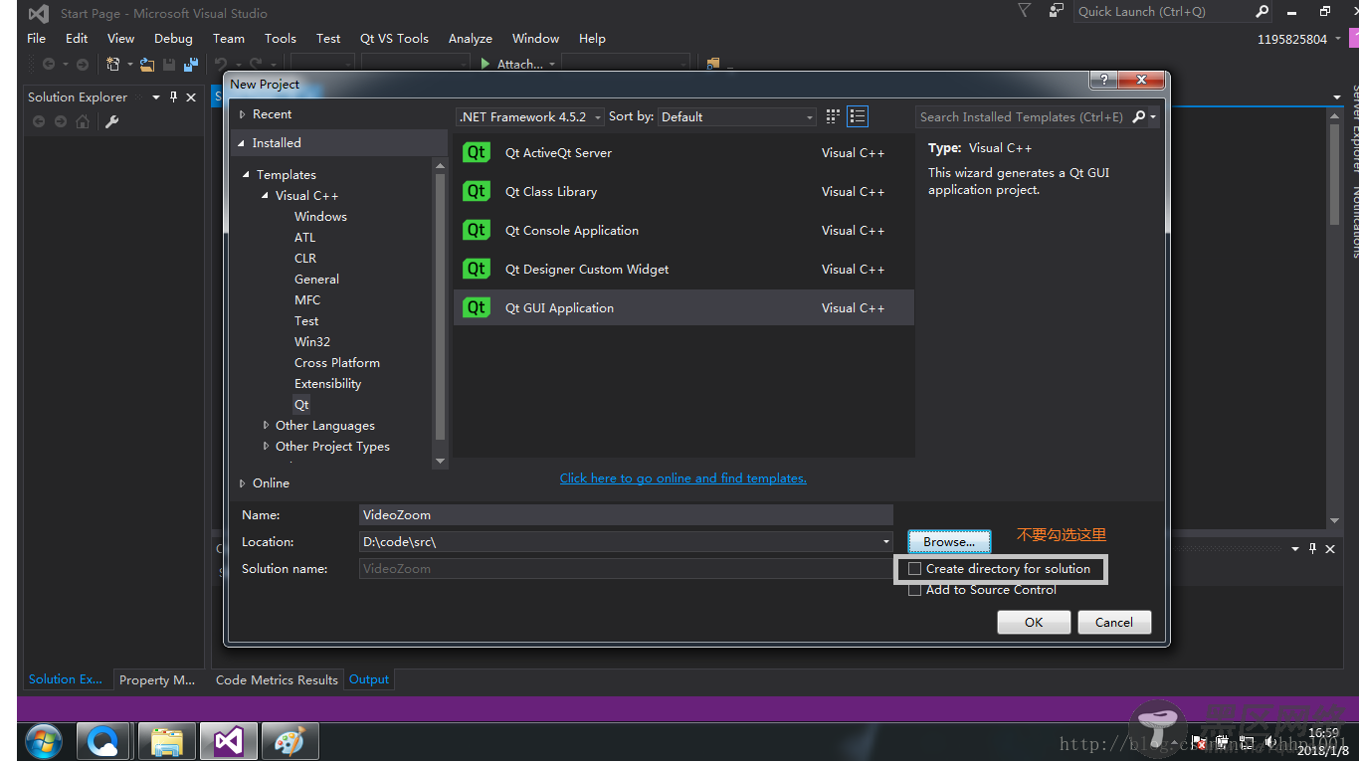Click the search templates magnifier icon
The width and height of the screenshot is (1359, 764).
pos(1139,116)
